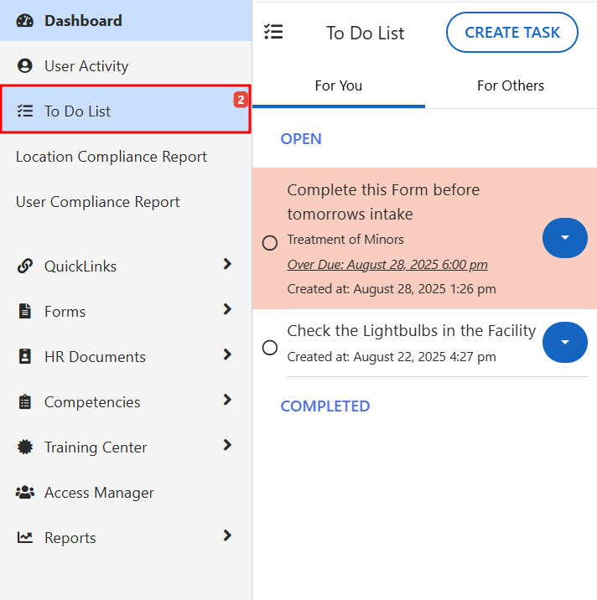Click the Dashboard gauge icon
Screen dimensions: 597x600
[x=25, y=21]
